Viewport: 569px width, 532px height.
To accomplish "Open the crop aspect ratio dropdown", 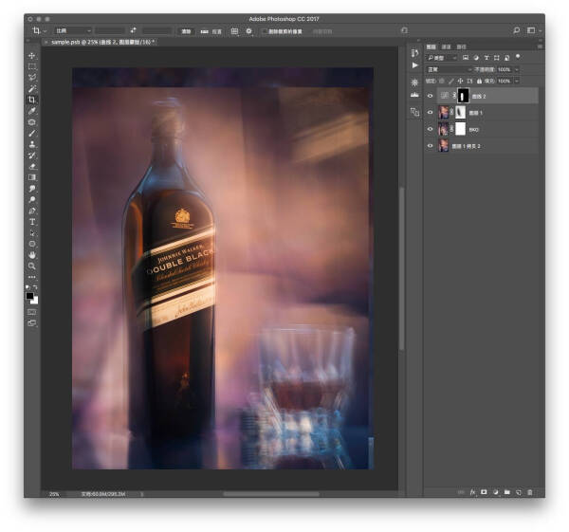I will click(x=73, y=31).
